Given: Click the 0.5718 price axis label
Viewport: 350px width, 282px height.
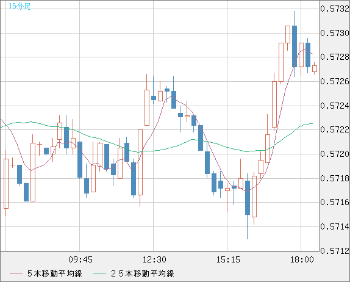Looking at the screenshot, I should tap(335, 178).
